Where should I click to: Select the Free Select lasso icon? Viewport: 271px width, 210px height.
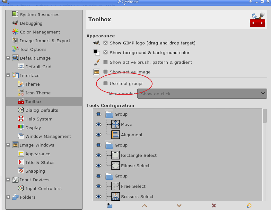[x=116, y=186]
